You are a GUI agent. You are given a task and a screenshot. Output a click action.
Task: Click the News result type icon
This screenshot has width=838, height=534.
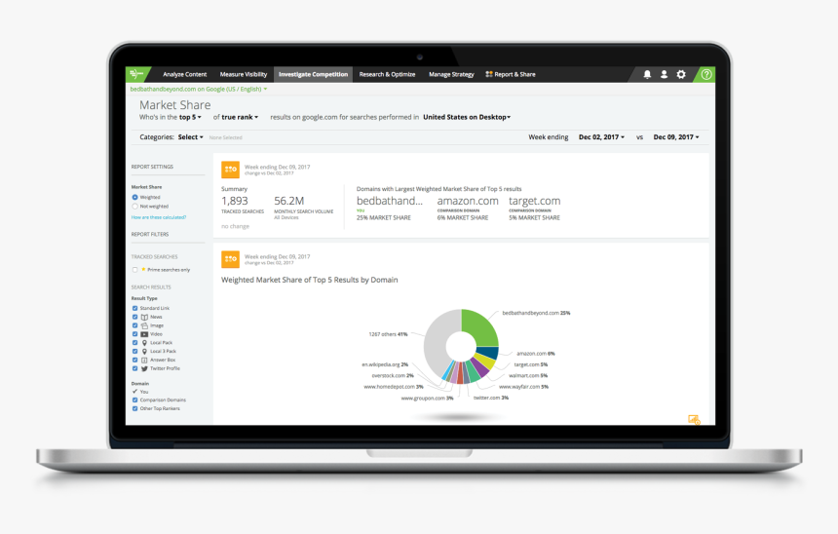point(144,317)
